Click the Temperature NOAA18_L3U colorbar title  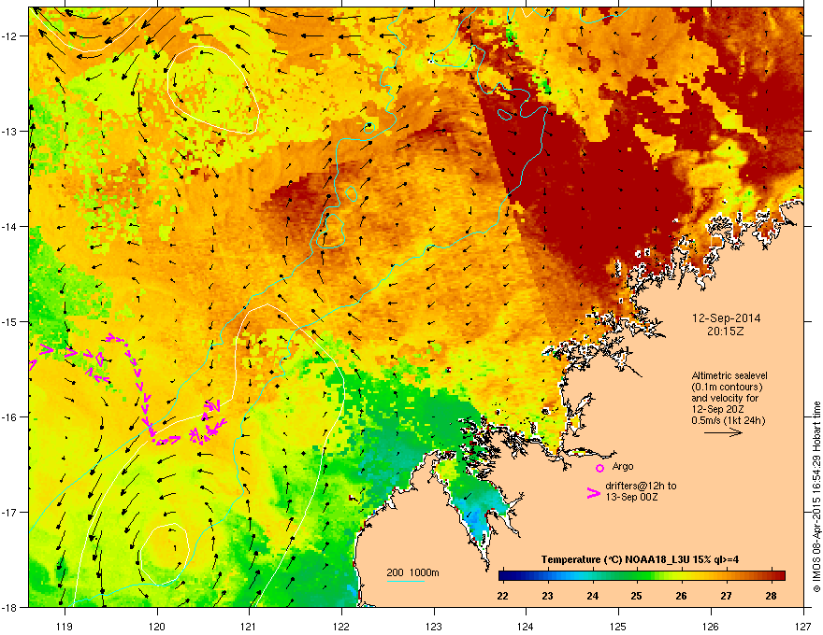coord(640,559)
